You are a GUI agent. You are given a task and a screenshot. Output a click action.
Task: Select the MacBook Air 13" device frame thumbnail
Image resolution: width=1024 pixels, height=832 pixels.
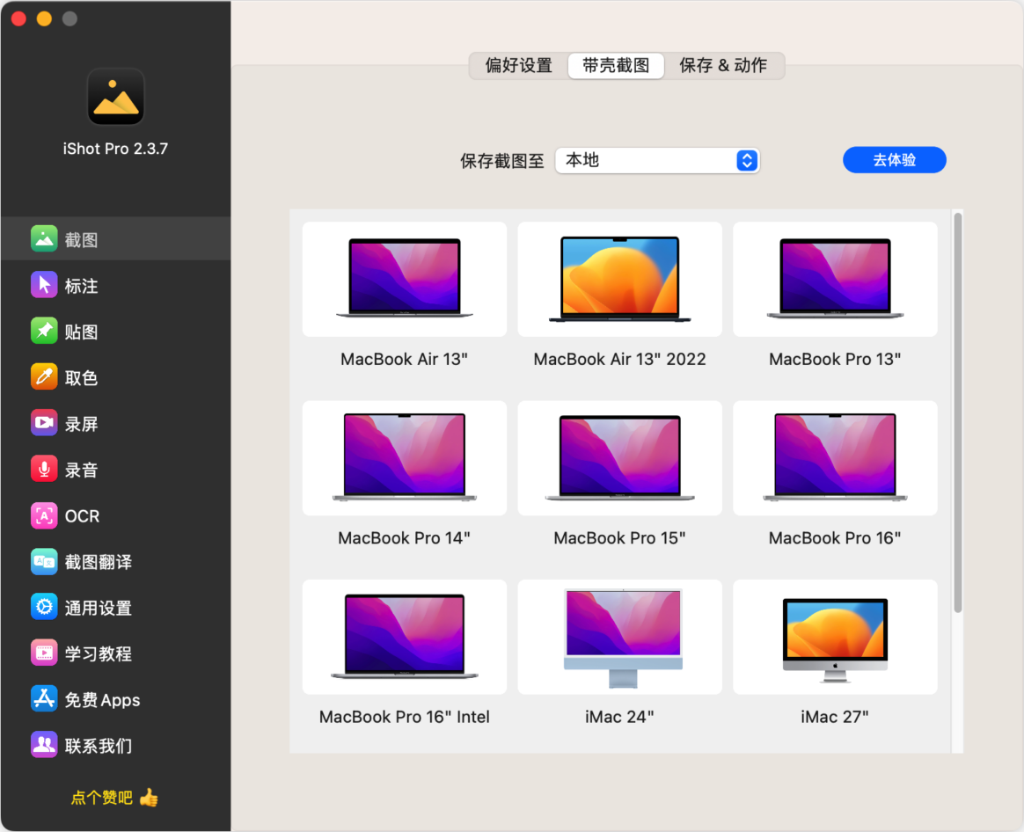tap(405, 279)
